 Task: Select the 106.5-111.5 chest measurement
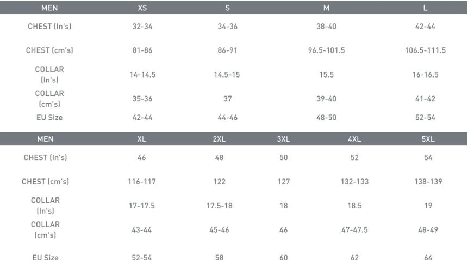[425, 50]
